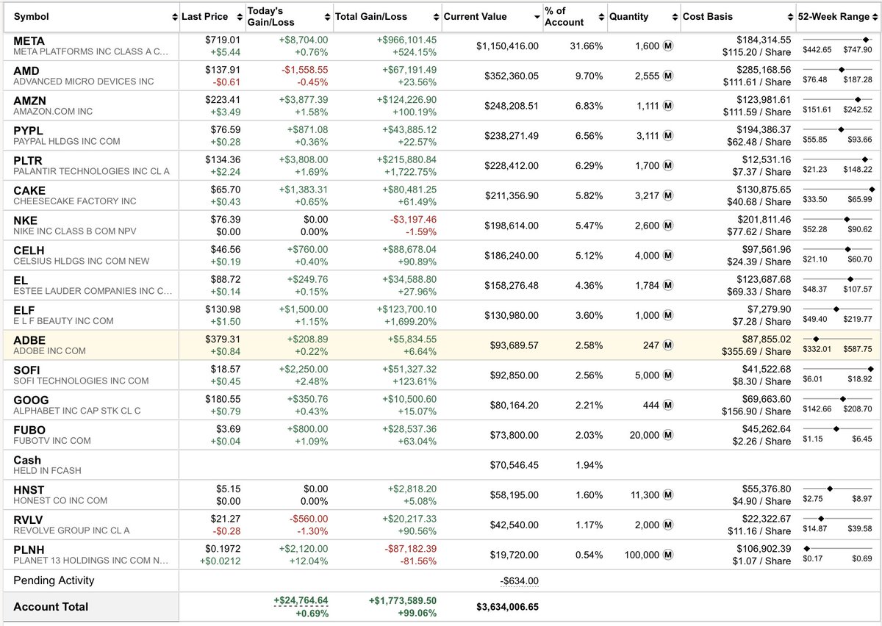The image size is (882, 626).
Task: Click Account Total value $3,634,006.65
Action: pyautogui.click(x=507, y=607)
